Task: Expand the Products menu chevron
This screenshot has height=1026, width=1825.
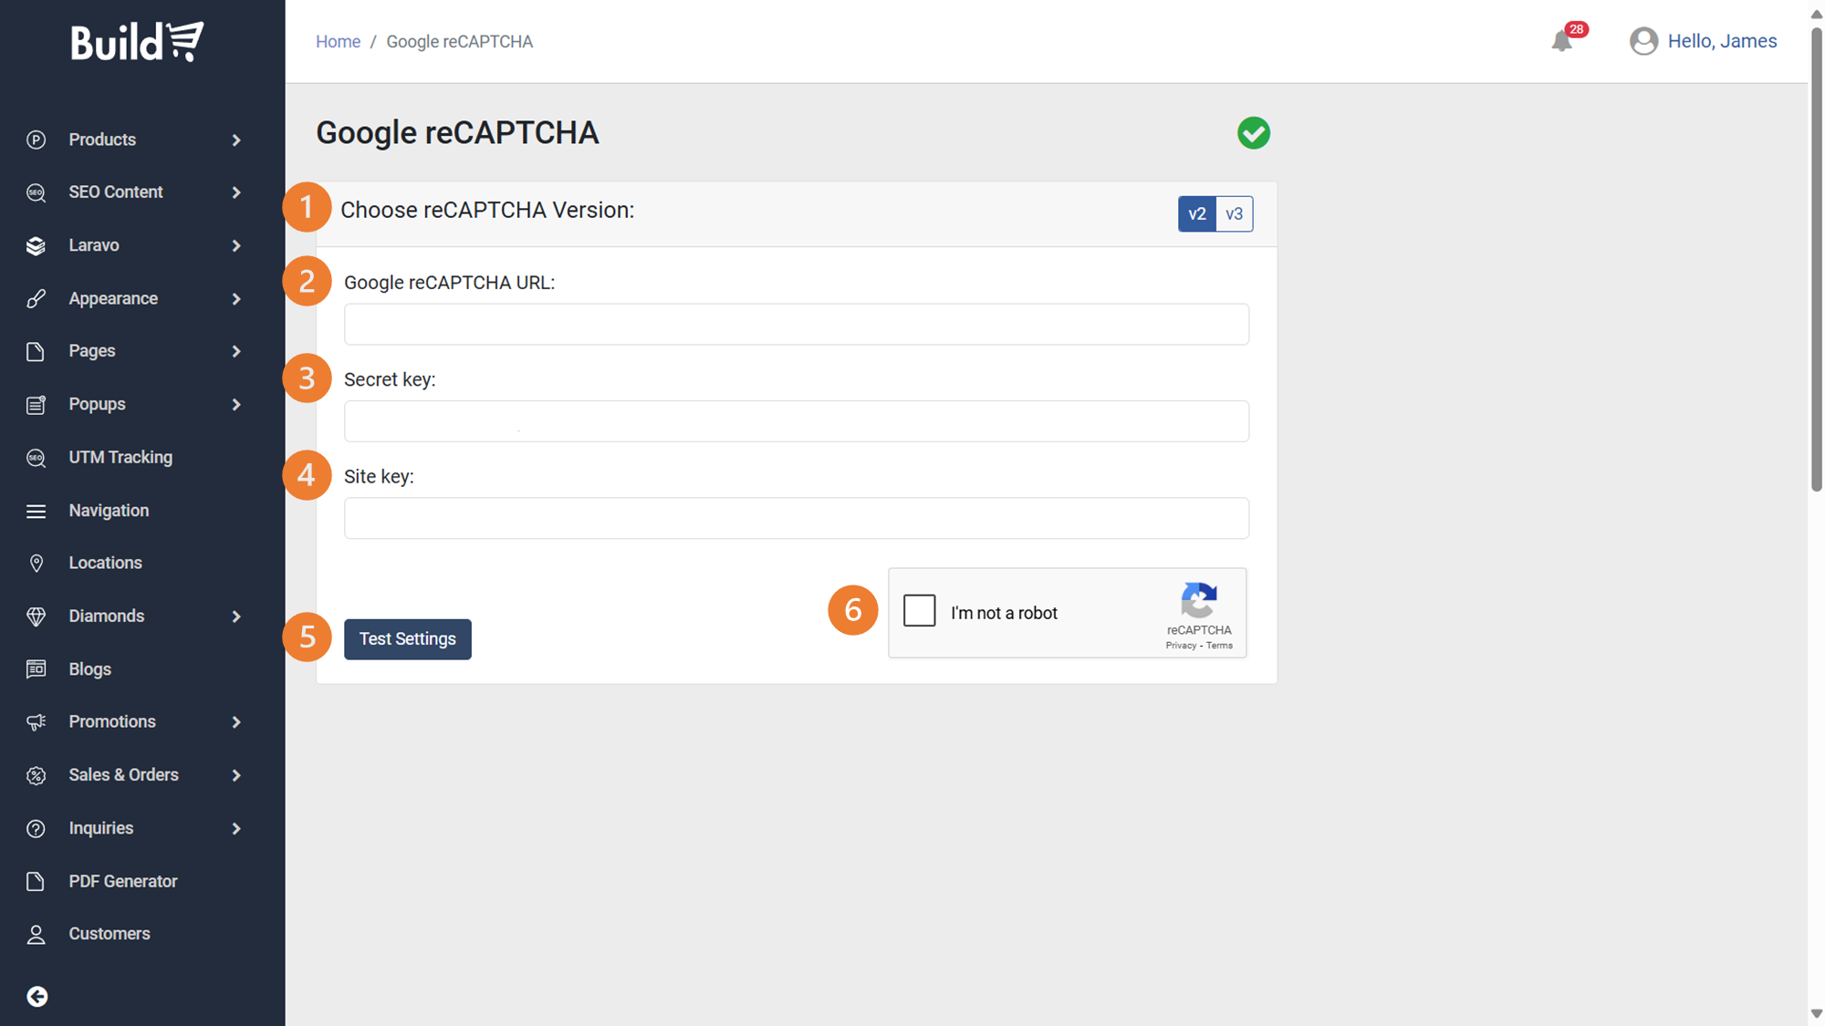Action: click(x=236, y=140)
